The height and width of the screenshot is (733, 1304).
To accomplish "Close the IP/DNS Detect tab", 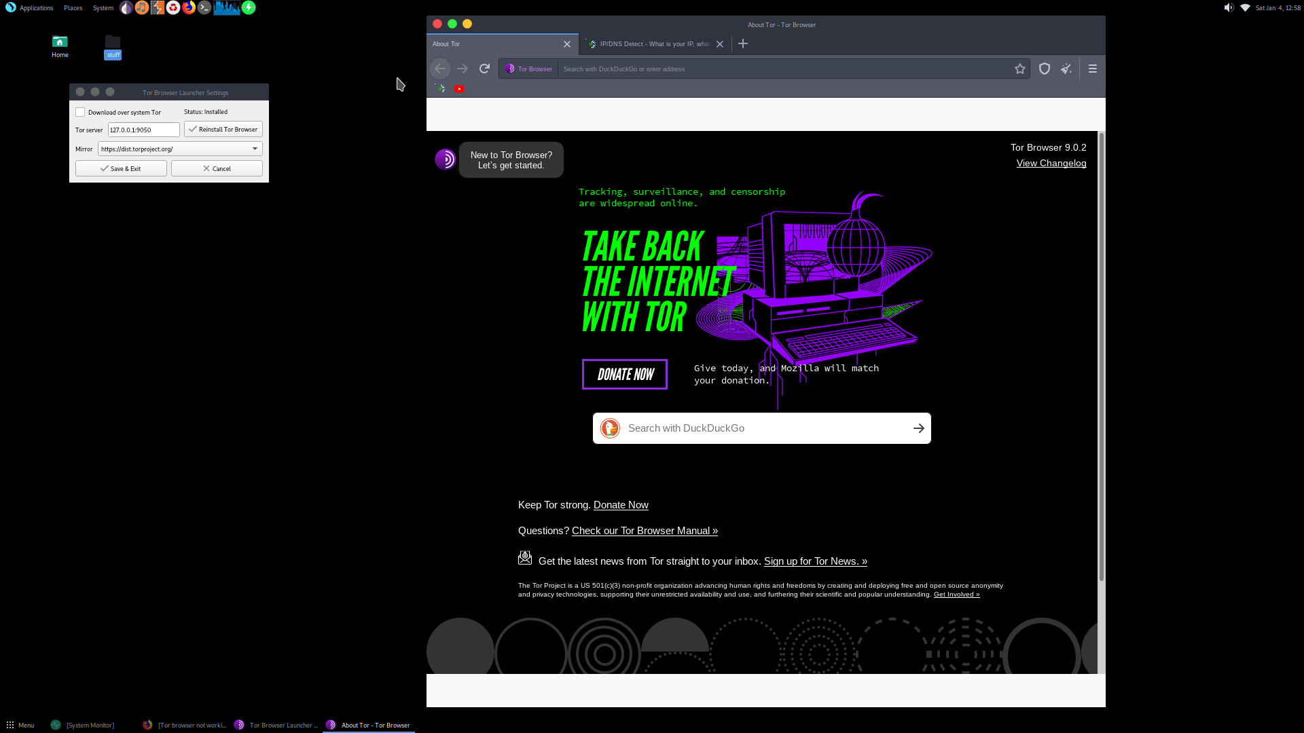I will (720, 44).
